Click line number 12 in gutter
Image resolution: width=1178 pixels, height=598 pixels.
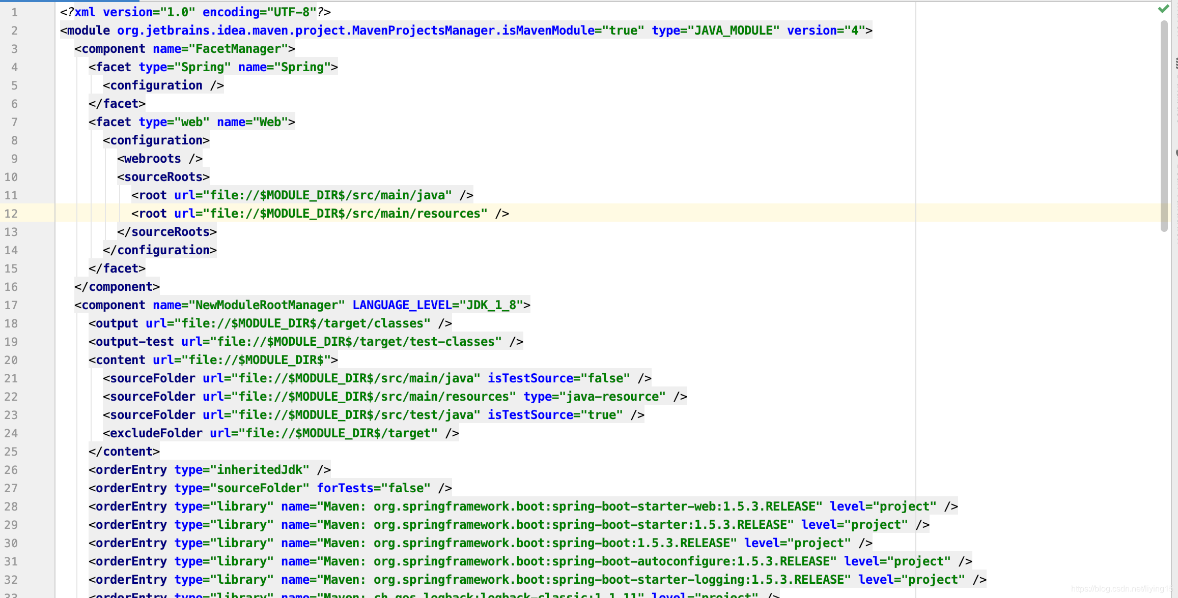pos(11,214)
